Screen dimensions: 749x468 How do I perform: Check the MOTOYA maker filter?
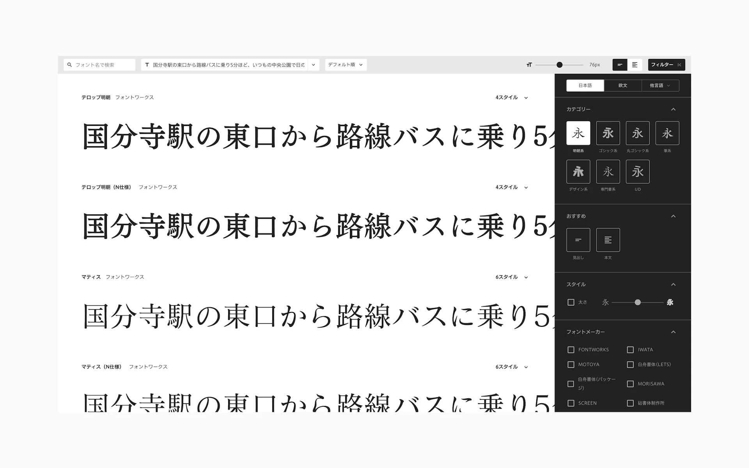click(x=571, y=365)
